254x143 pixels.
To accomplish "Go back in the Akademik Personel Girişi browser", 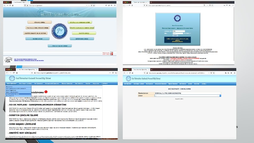I will tap(124, 5).
